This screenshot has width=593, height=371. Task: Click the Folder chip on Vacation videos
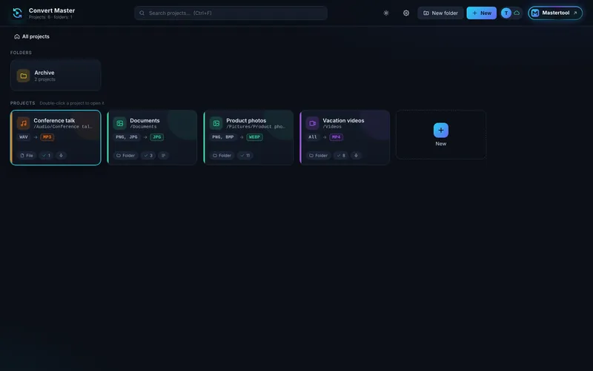pyautogui.click(x=319, y=156)
